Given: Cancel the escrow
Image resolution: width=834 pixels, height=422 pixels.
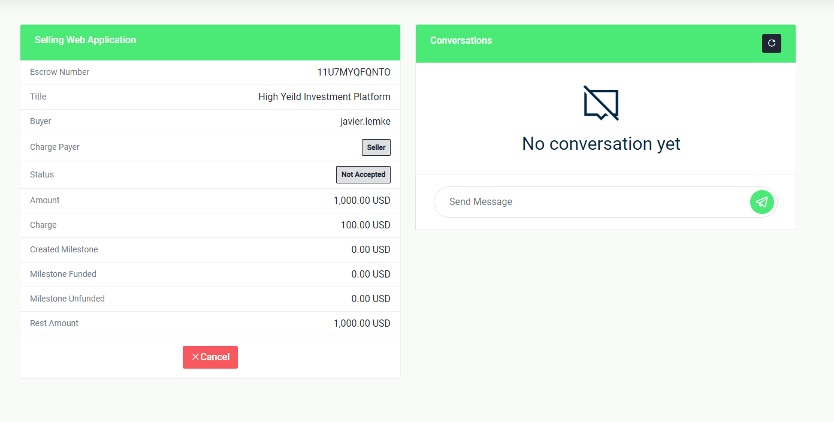Looking at the screenshot, I should 210,357.
